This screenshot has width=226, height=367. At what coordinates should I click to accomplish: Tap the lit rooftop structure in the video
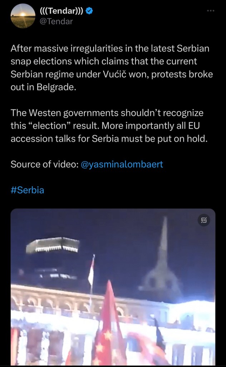53,245
